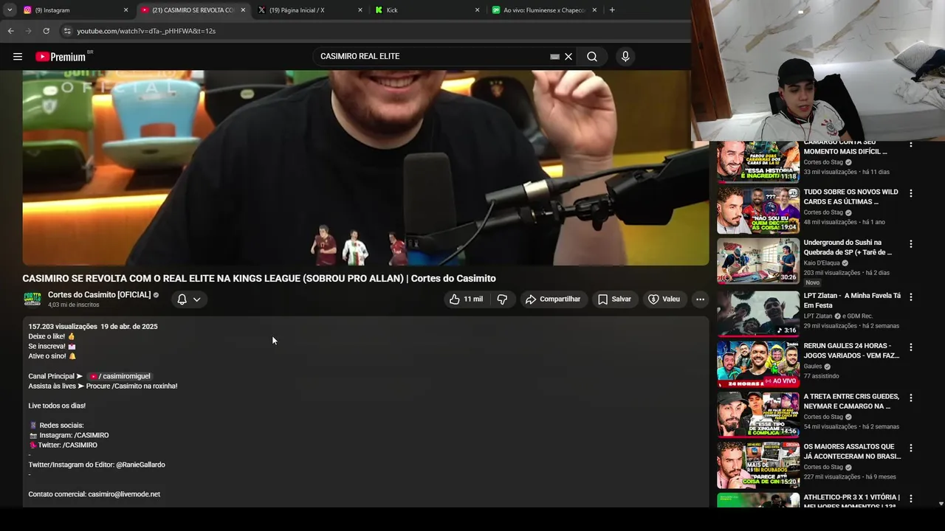Start voice search with microphone icon
Screen dimensions: 945x531
click(x=625, y=57)
